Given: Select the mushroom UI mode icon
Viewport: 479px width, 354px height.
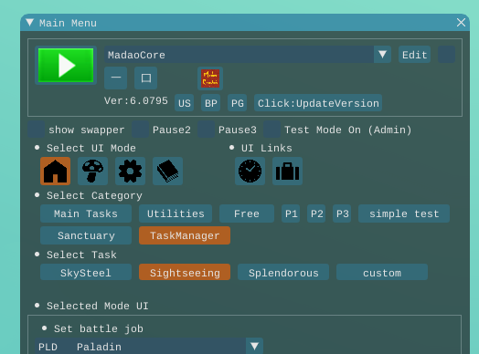Looking at the screenshot, I should [x=93, y=171].
